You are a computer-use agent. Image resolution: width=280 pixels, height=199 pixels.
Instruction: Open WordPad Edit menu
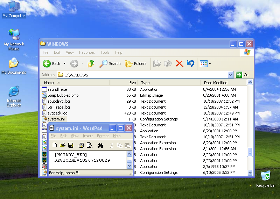point(63,136)
